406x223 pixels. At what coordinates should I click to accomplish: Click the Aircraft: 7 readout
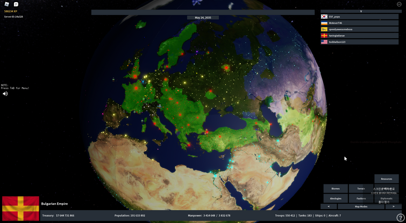pos(334,215)
